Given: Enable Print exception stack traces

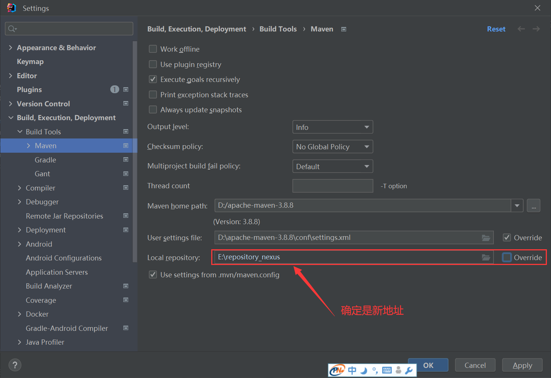Looking at the screenshot, I should 153,95.
